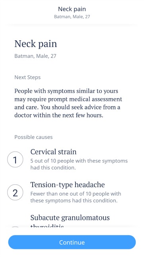Tap the partially hidden third cause circle
The image size is (144, 257).
tap(15, 227)
